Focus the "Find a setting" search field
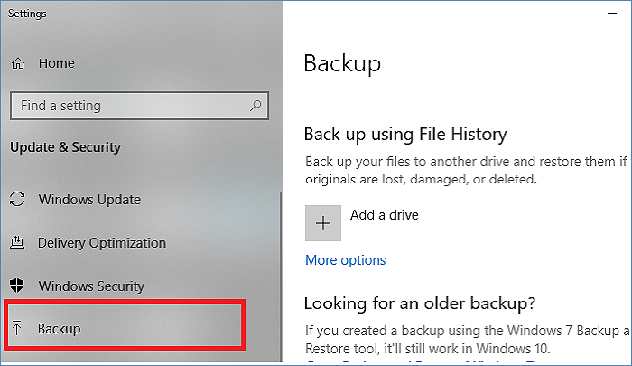632x366 pixels. point(126,106)
